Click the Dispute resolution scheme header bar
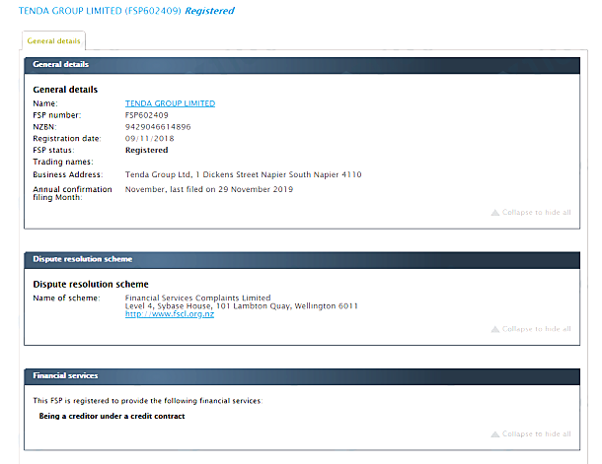Viewport: 602px width, 464px height. click(x=302, y=260)
